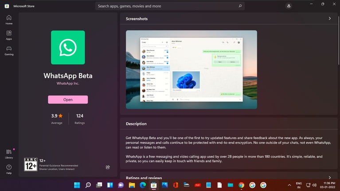
Task: Open File Explorer from the taskbar
Action: 132,185
